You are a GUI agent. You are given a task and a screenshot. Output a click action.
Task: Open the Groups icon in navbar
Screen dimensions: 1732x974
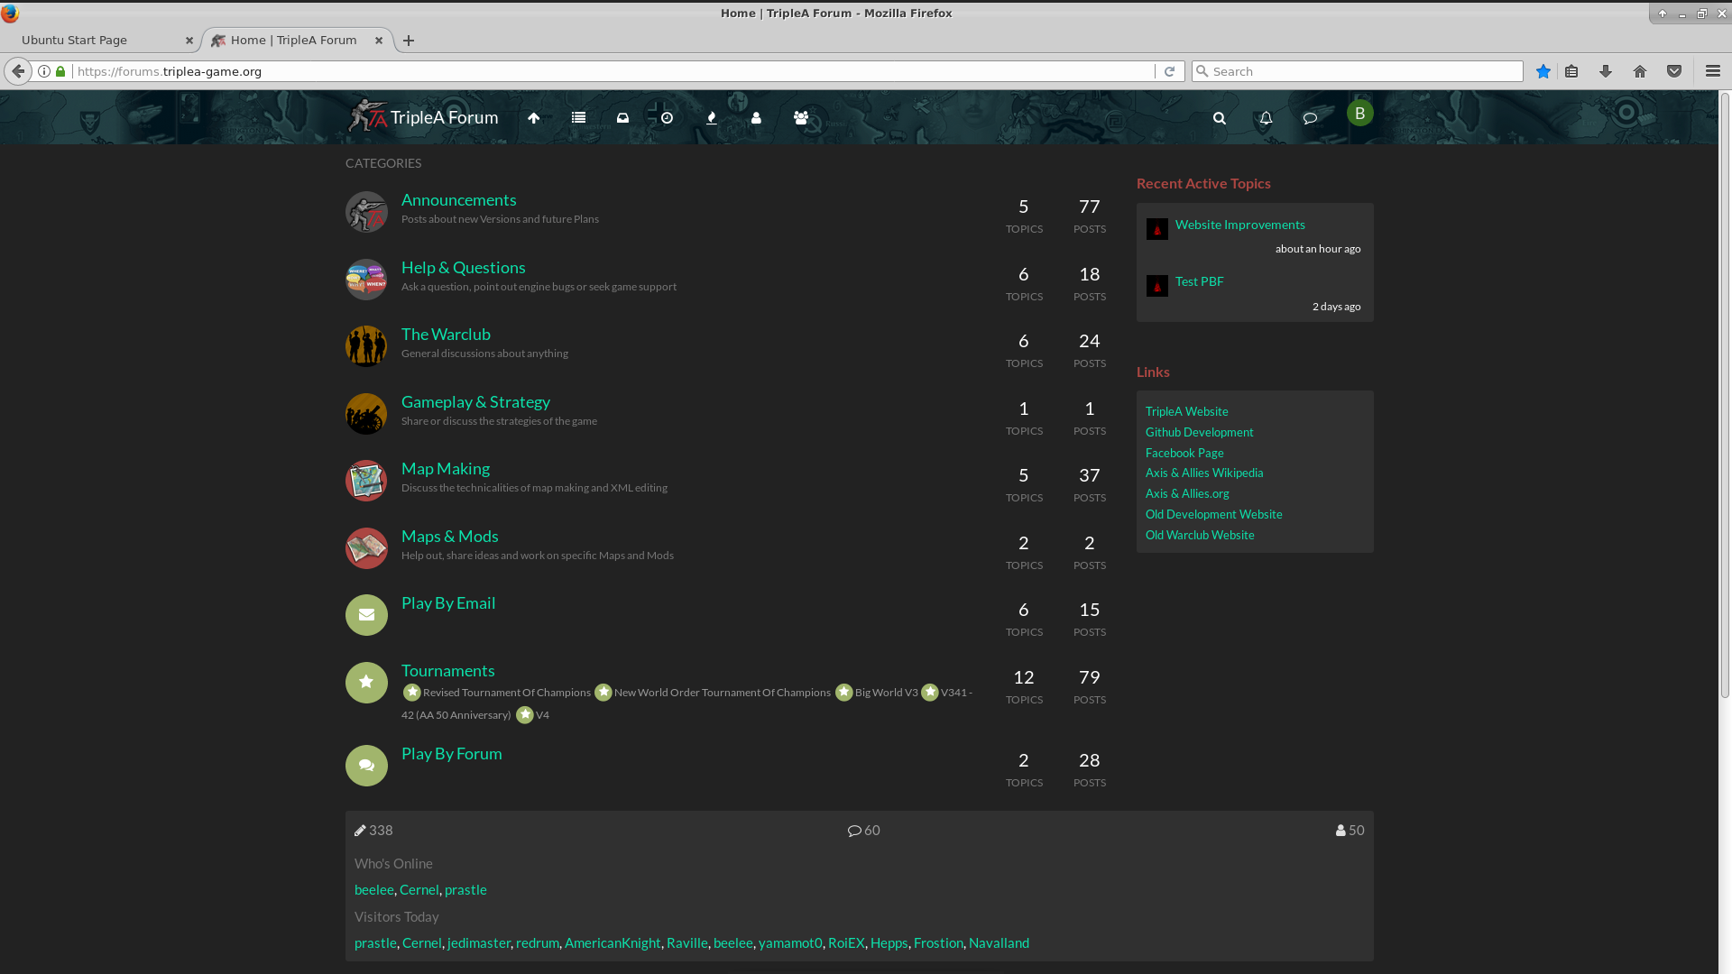coord(800,118)
